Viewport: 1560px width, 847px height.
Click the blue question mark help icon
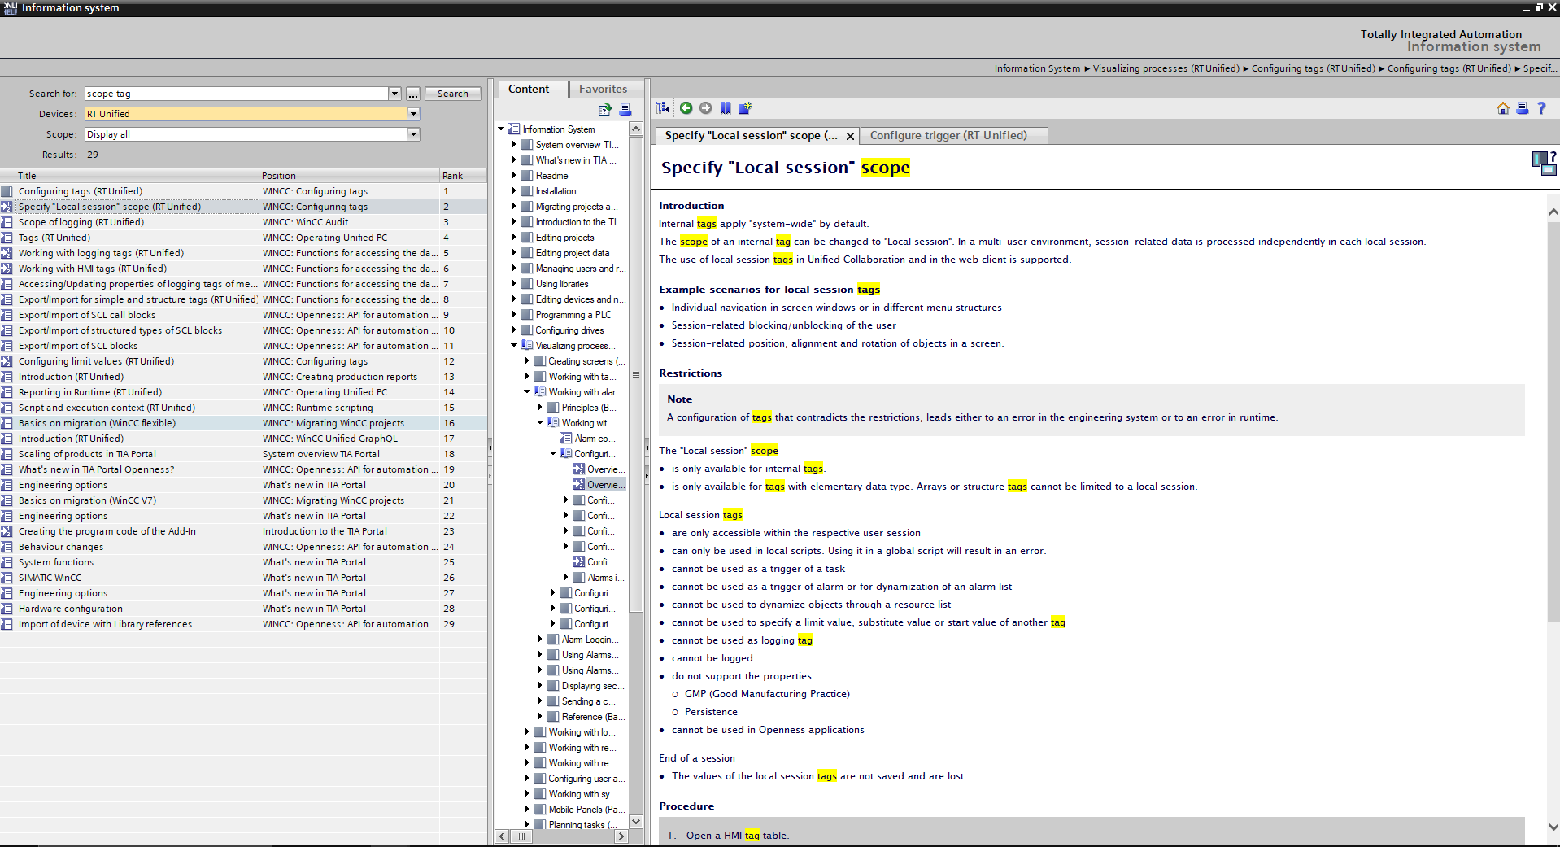point(1541,108)
